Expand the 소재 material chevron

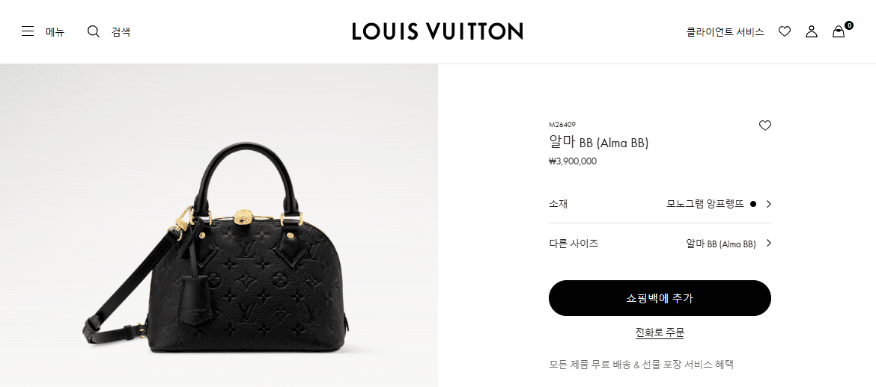(769, 204)
